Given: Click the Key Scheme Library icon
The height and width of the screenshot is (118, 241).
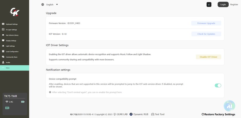Looking at the screenshot, I should point(3,35).
